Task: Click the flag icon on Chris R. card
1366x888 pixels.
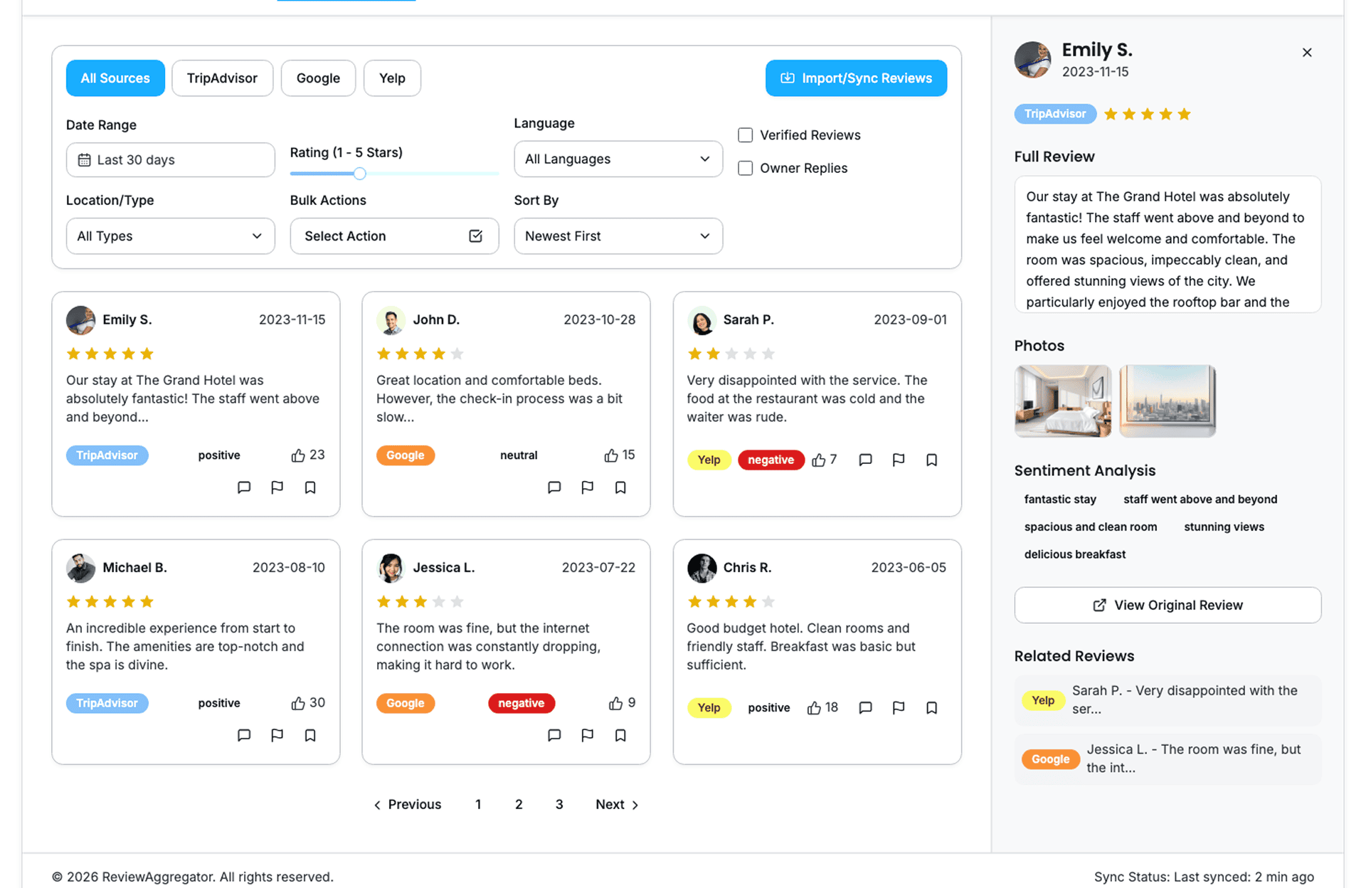Action: [x=899, y=708]
